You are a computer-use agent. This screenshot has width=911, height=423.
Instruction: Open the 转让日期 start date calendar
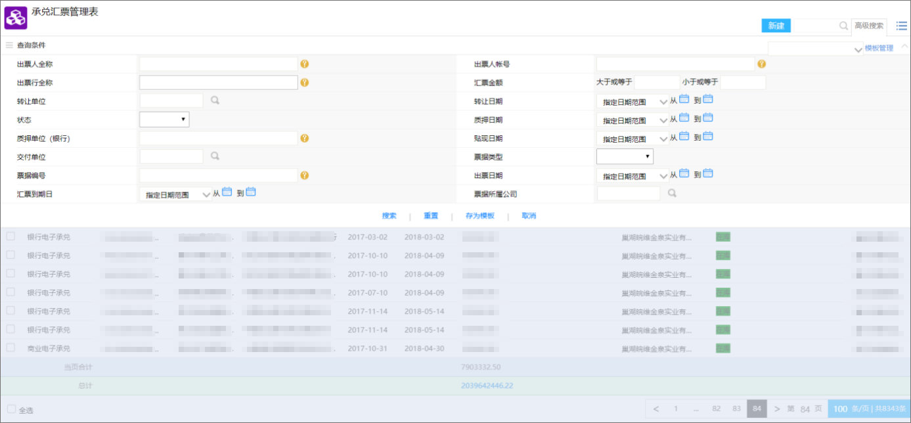[x=684, y=99]
